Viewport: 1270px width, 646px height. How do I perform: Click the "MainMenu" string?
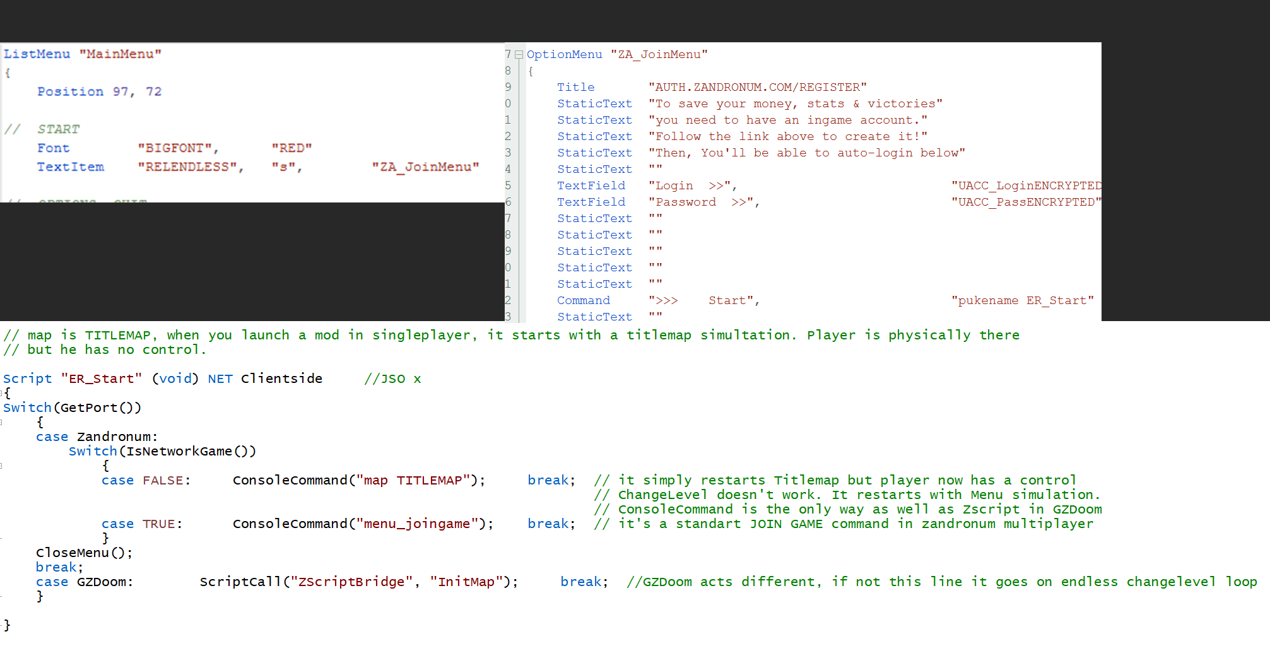[x=120, y=54]
